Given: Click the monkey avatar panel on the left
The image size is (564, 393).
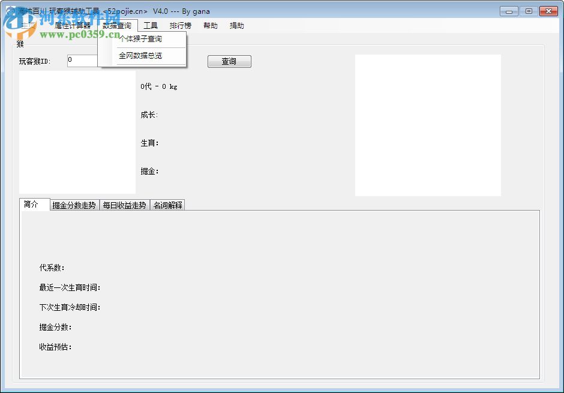Looking at the screenshot, I should [77, 132].
